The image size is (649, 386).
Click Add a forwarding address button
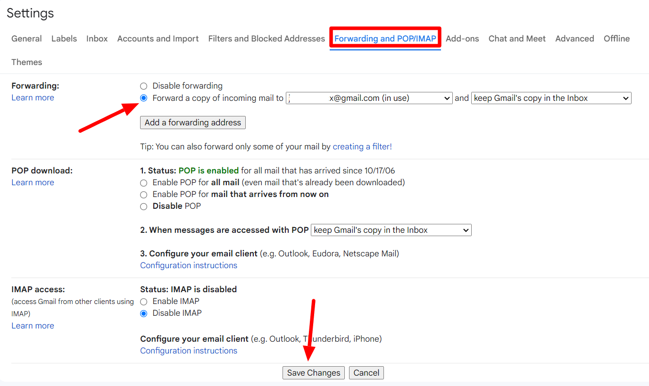point(193,123)
